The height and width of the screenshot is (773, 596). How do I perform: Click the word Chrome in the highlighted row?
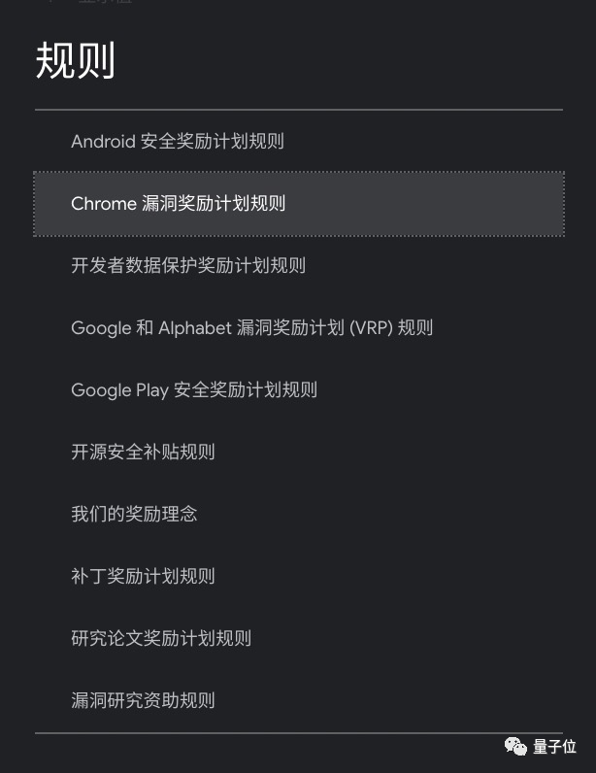(x=104, y=204)
